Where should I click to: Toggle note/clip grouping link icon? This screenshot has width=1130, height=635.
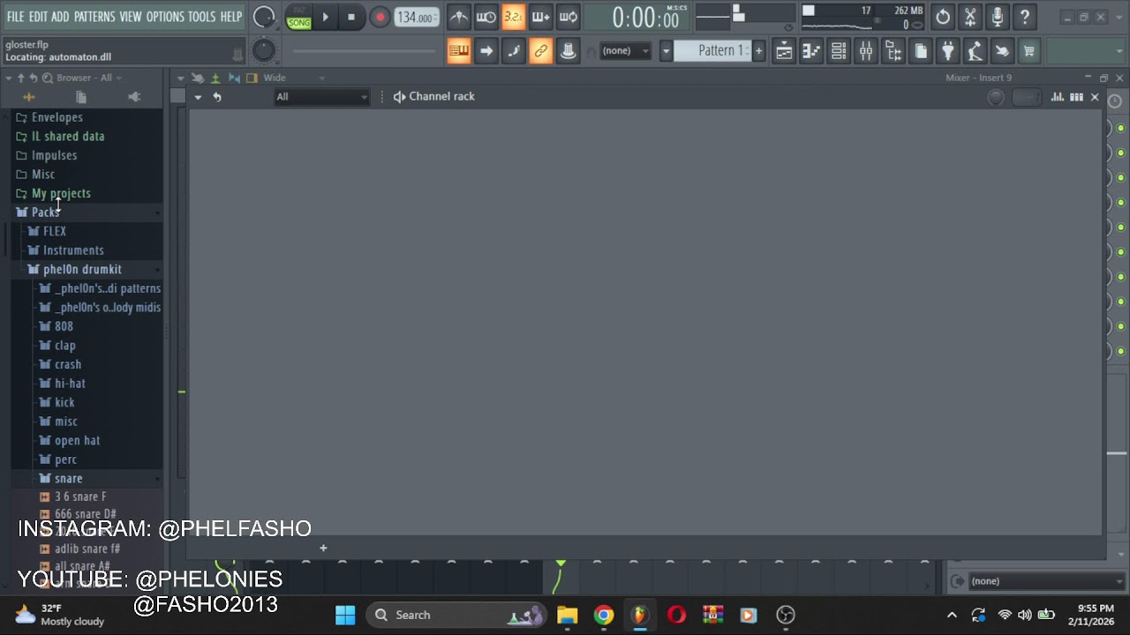tap(540, 51)
